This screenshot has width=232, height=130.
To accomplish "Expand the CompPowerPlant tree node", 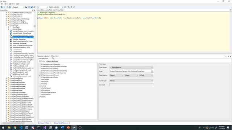I will 7,80.
